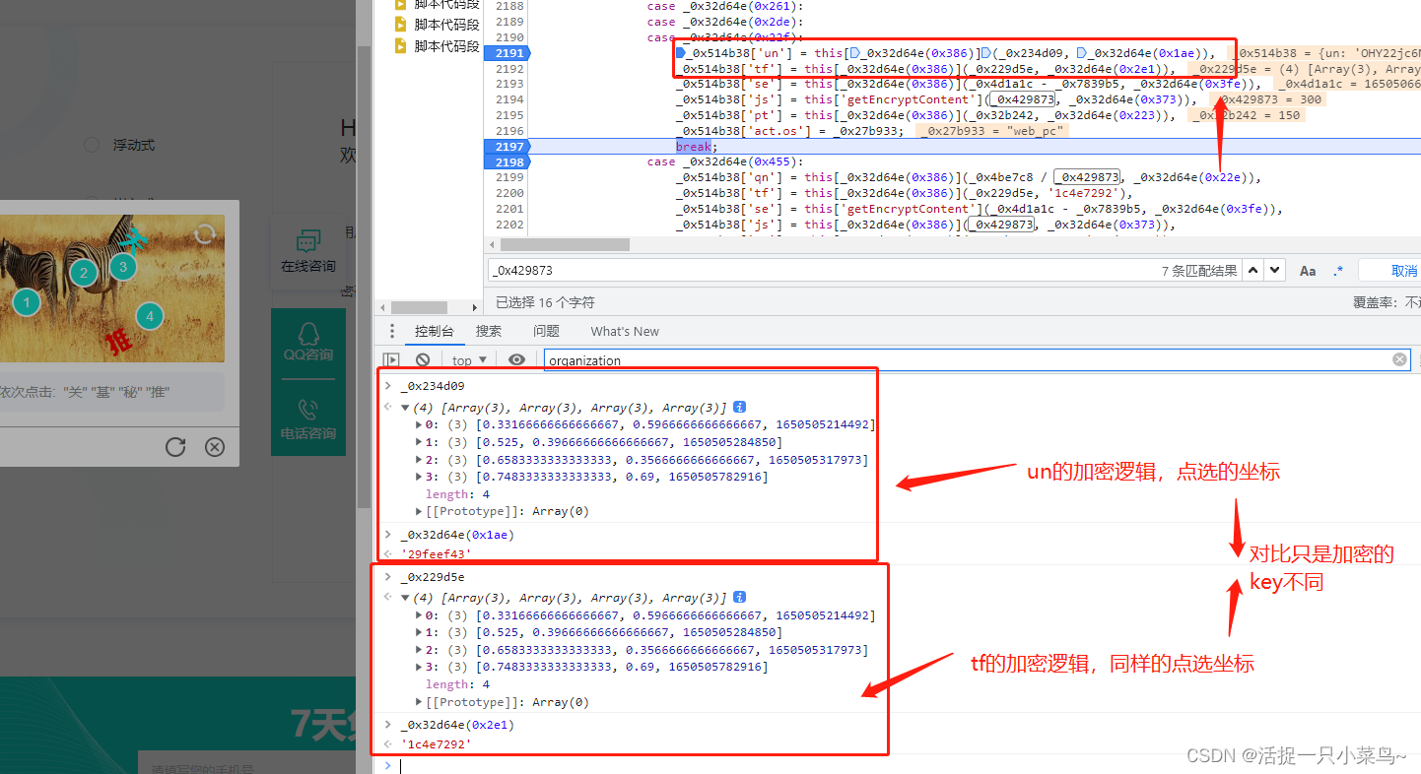Go to previous search match arrow
This screenshot has height=774, width=1421.
[x=1252, y=271]
